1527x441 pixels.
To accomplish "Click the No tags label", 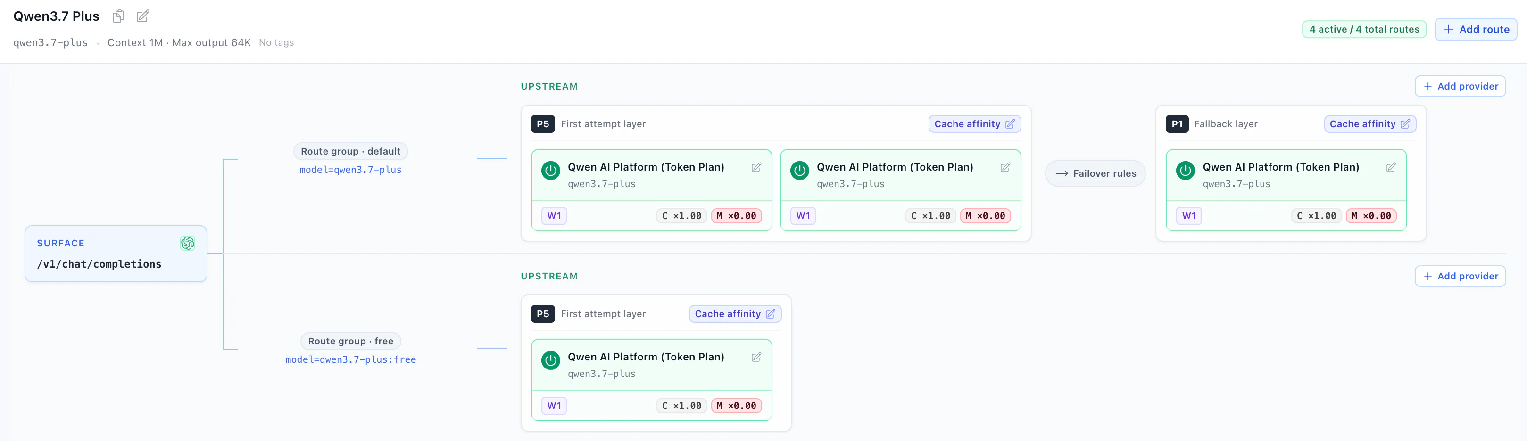I will point(276,42).
